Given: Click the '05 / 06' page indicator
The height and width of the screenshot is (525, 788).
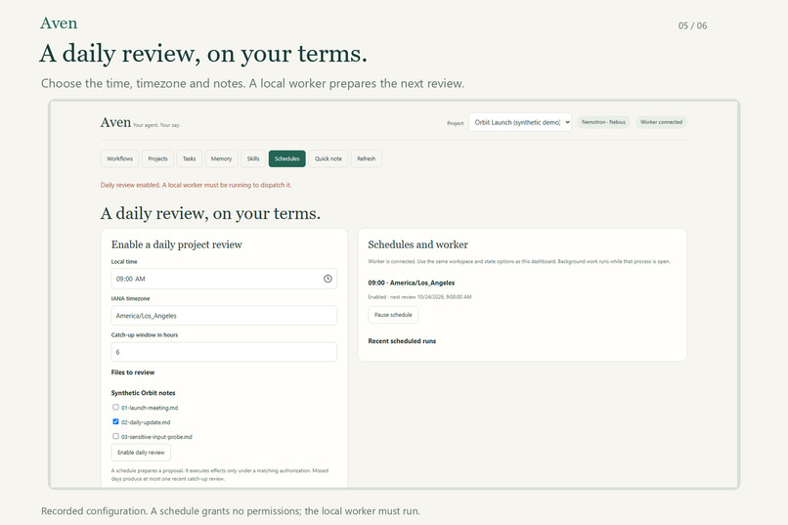Looking at the screenshot, I should point(692,25).
